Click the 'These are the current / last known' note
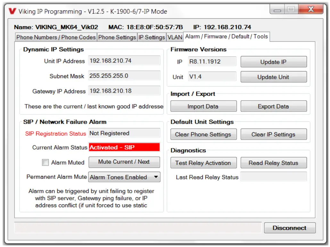330x247 pixels. pyautogui.click(x=94, y=106)
